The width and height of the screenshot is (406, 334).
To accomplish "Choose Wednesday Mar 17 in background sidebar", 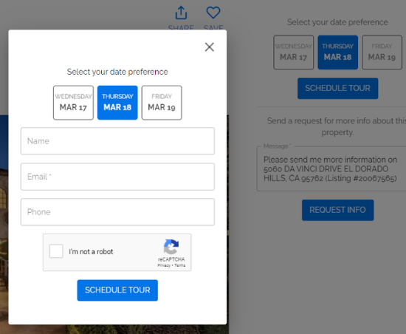I will point(294,52).
